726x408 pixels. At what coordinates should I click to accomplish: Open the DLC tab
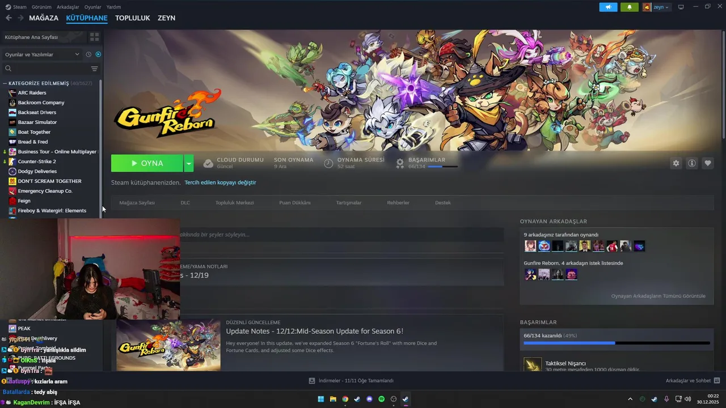tap(185, 202)
